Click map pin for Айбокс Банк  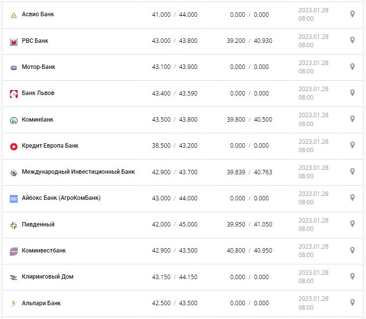click(x=352, y=198)
